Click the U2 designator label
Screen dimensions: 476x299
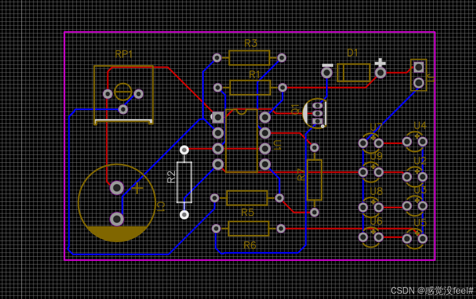[x=420, y=161]
